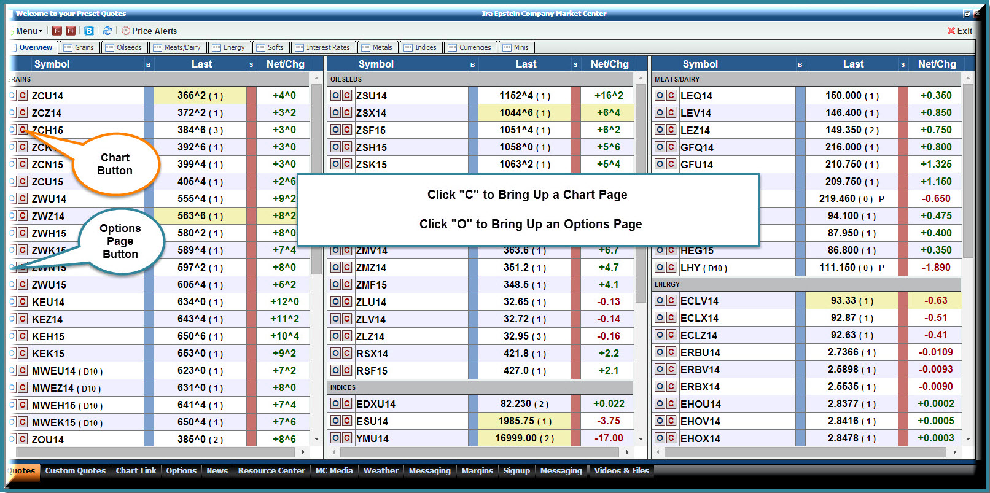Click the refresh arrows icon

(x=107, y=31)
